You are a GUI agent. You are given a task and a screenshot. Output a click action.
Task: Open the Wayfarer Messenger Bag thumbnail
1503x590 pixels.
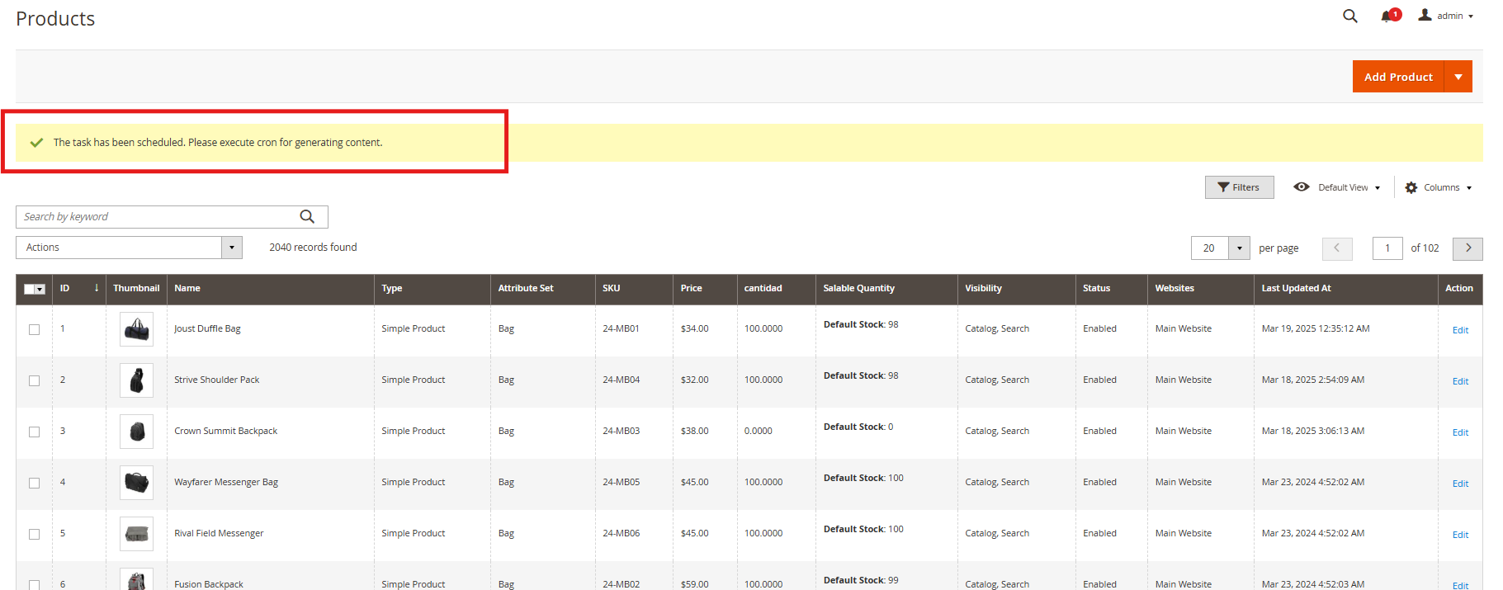(136, 483)
